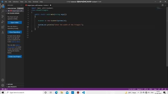Open Explorer's more actions ellipsis

click(22, 5)
